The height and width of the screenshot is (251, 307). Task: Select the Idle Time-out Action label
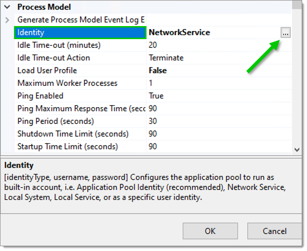(53, 58)
